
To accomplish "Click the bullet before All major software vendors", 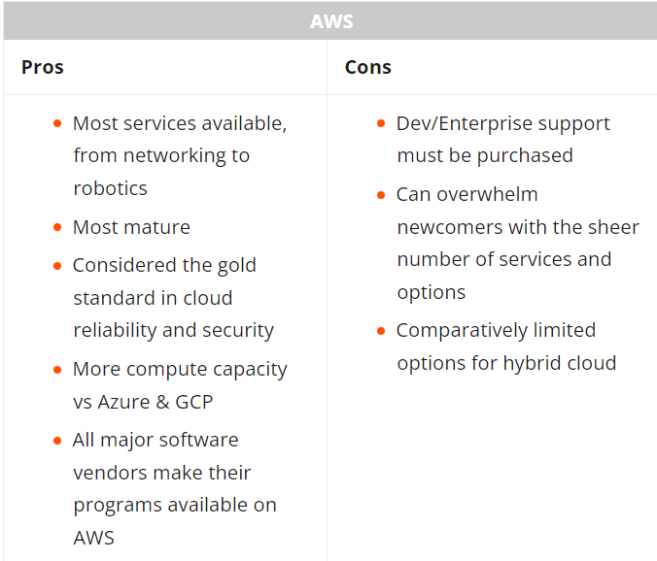I will coord(57,441).
